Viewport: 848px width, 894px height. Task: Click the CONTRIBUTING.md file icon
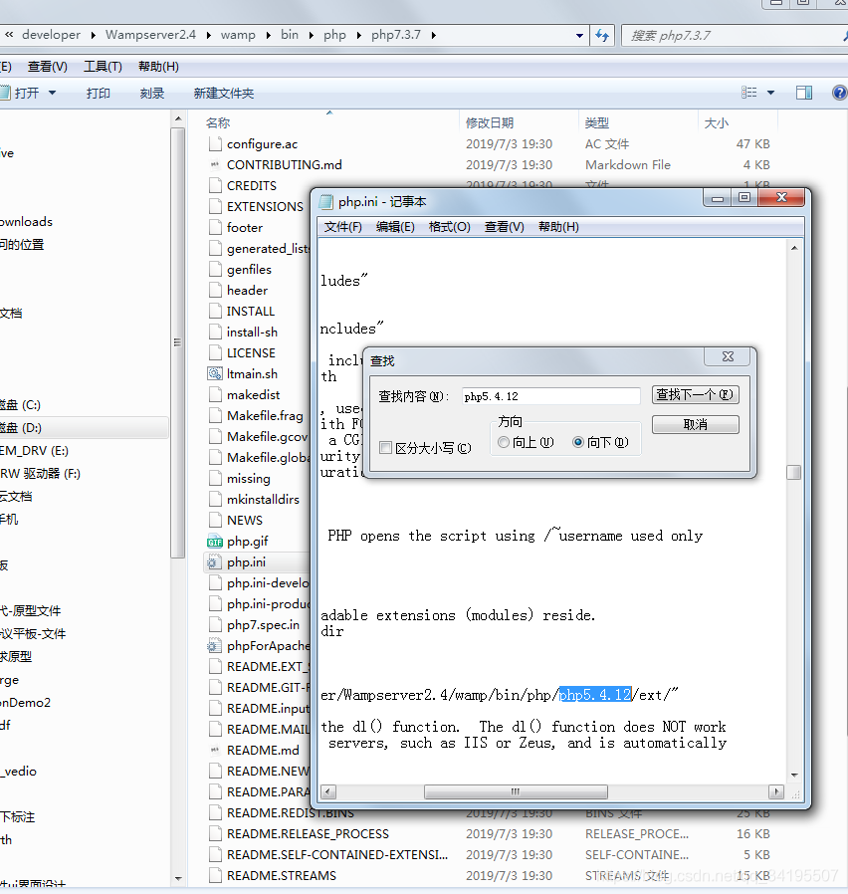click(x=214, y=165)
